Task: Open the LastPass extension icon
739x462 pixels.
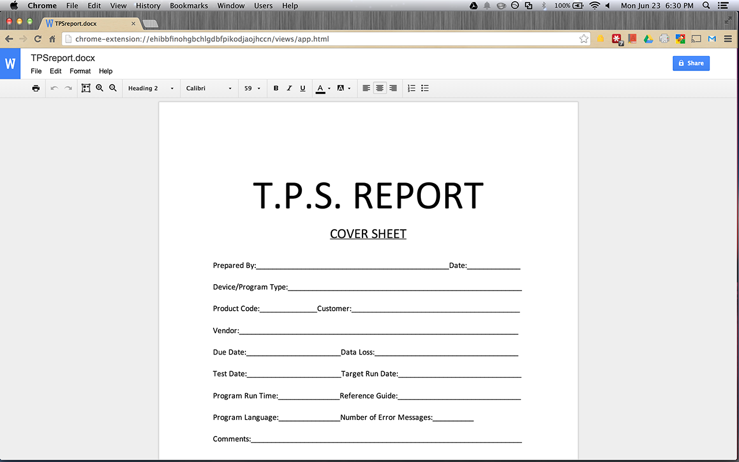Action: (x=617, y=39)
